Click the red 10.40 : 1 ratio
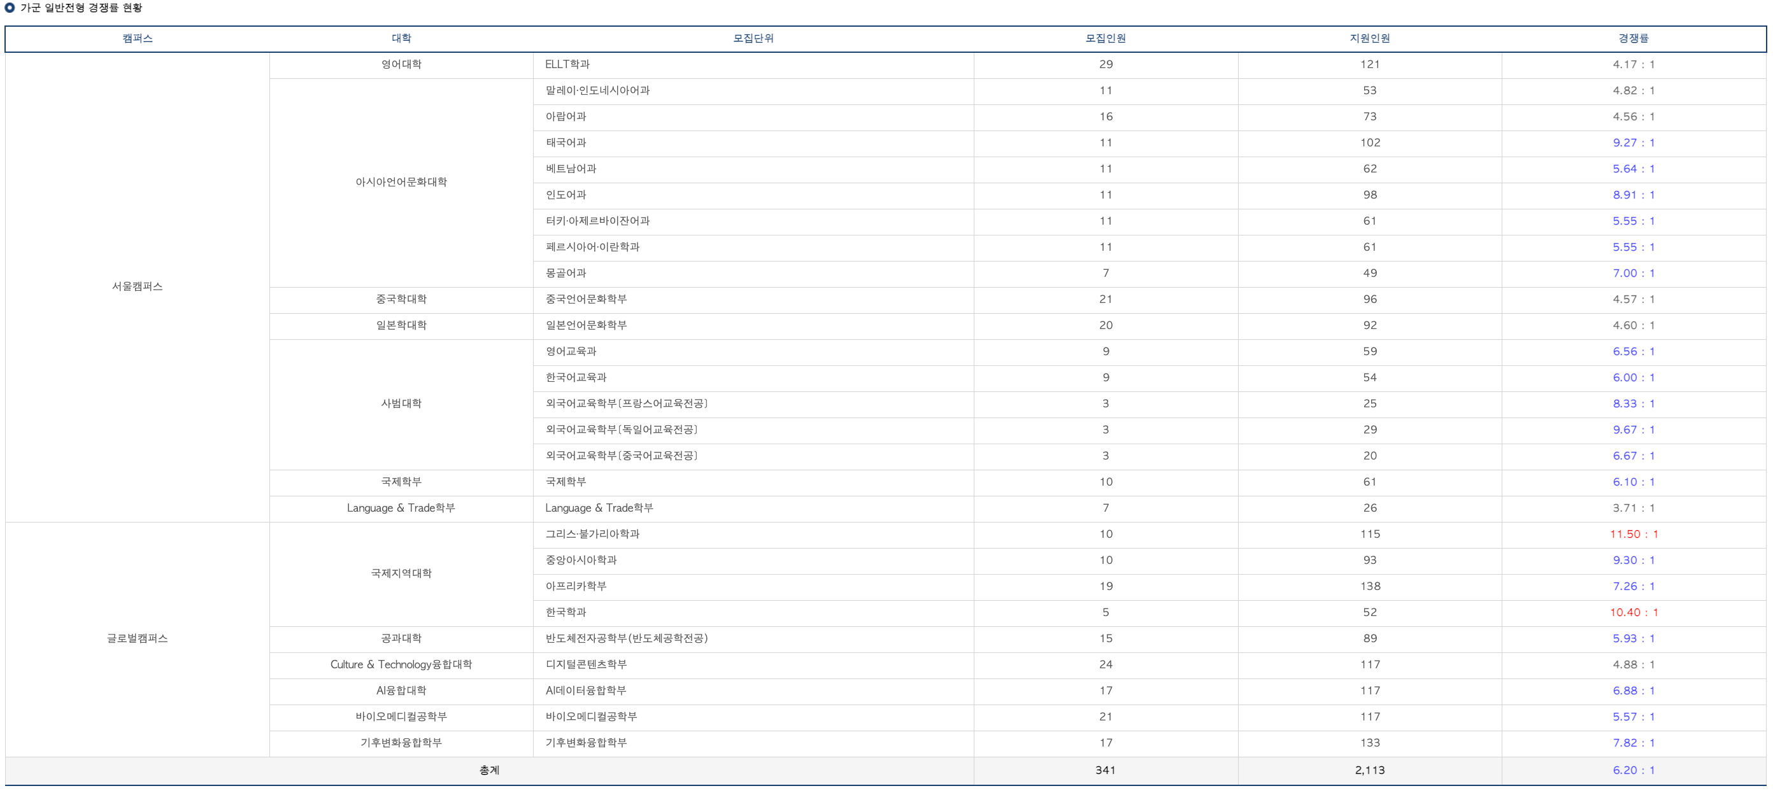The height and width of the screenshot is (793, 1773). 1634,612
